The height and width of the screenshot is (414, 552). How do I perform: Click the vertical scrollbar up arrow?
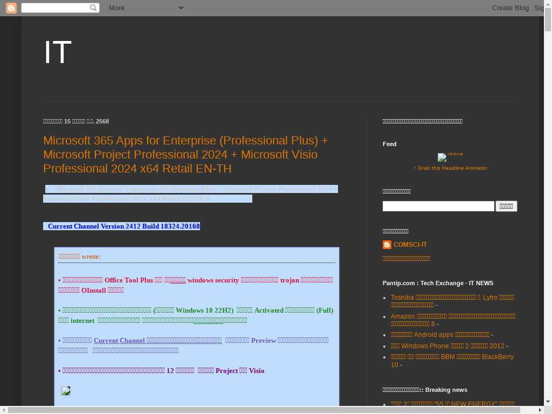tap(548, 4)
